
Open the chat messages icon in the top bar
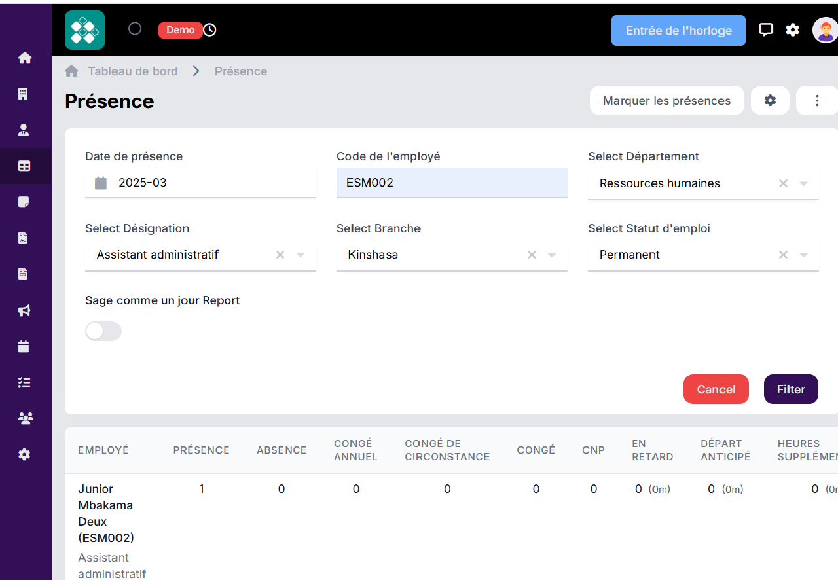(766, 29)
